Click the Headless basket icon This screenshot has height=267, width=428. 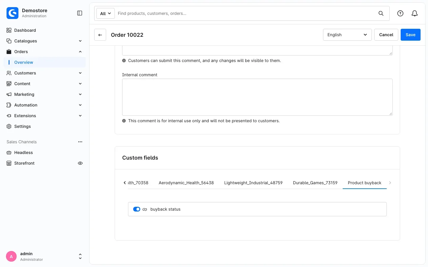[x=9, y=152]
